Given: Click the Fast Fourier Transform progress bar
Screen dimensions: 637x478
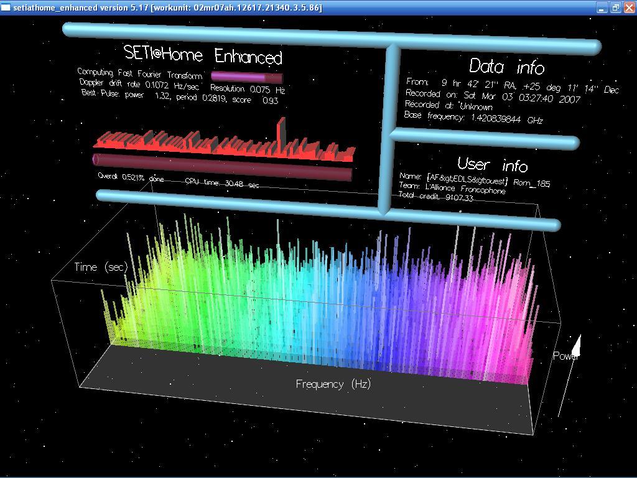Looking at the screenshot, I should pos(247,77).
